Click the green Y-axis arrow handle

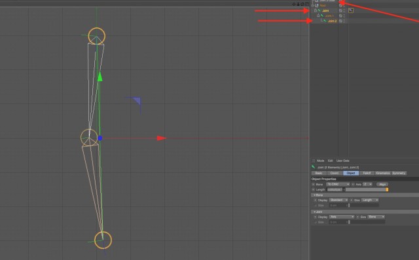(x=100, y=77)
